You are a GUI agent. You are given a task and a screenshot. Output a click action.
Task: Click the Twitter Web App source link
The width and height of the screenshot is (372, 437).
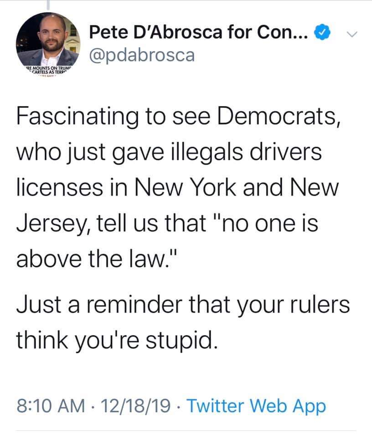tap(256, 406)
